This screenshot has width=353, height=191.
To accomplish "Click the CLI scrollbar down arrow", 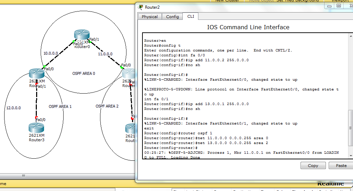I will point(351,156).
